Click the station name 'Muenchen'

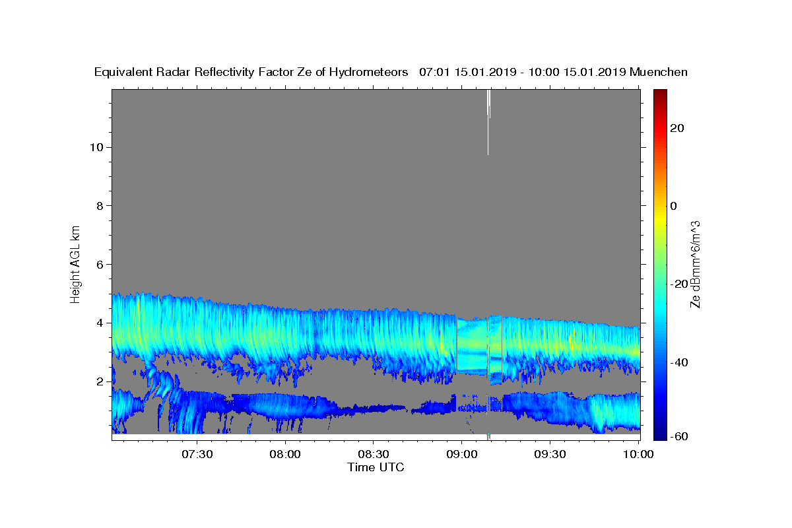659,72
